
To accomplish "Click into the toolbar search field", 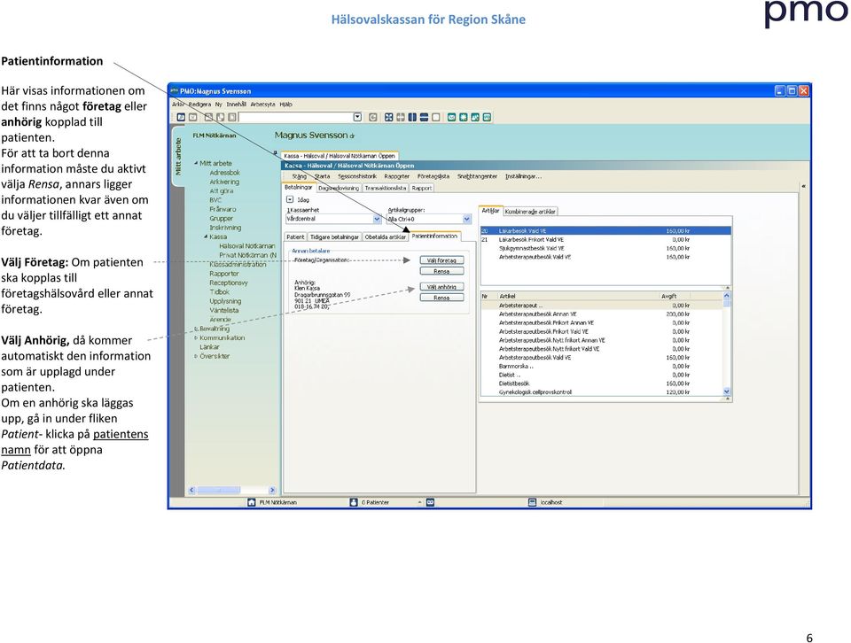I will point(296,117).
